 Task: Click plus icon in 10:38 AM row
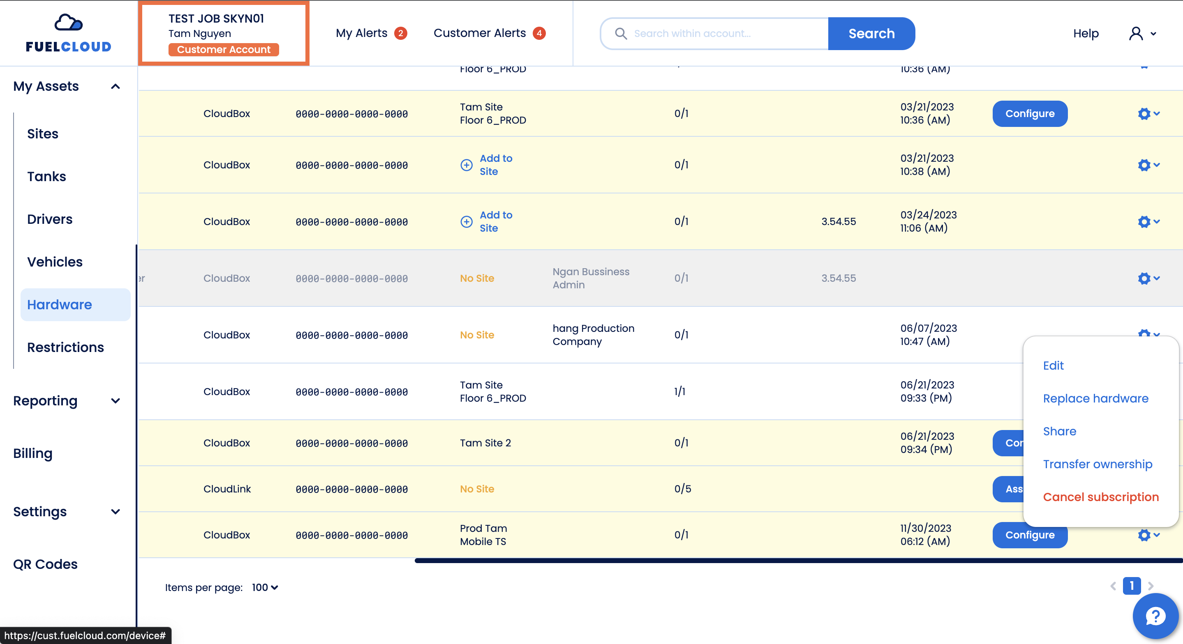(466, 165)
